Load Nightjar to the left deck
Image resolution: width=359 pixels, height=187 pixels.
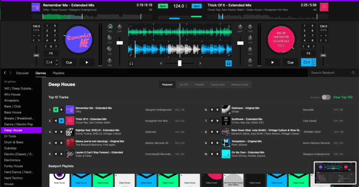56,132
